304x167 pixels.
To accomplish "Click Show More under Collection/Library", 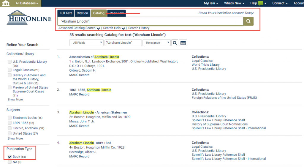I will 15,100.
